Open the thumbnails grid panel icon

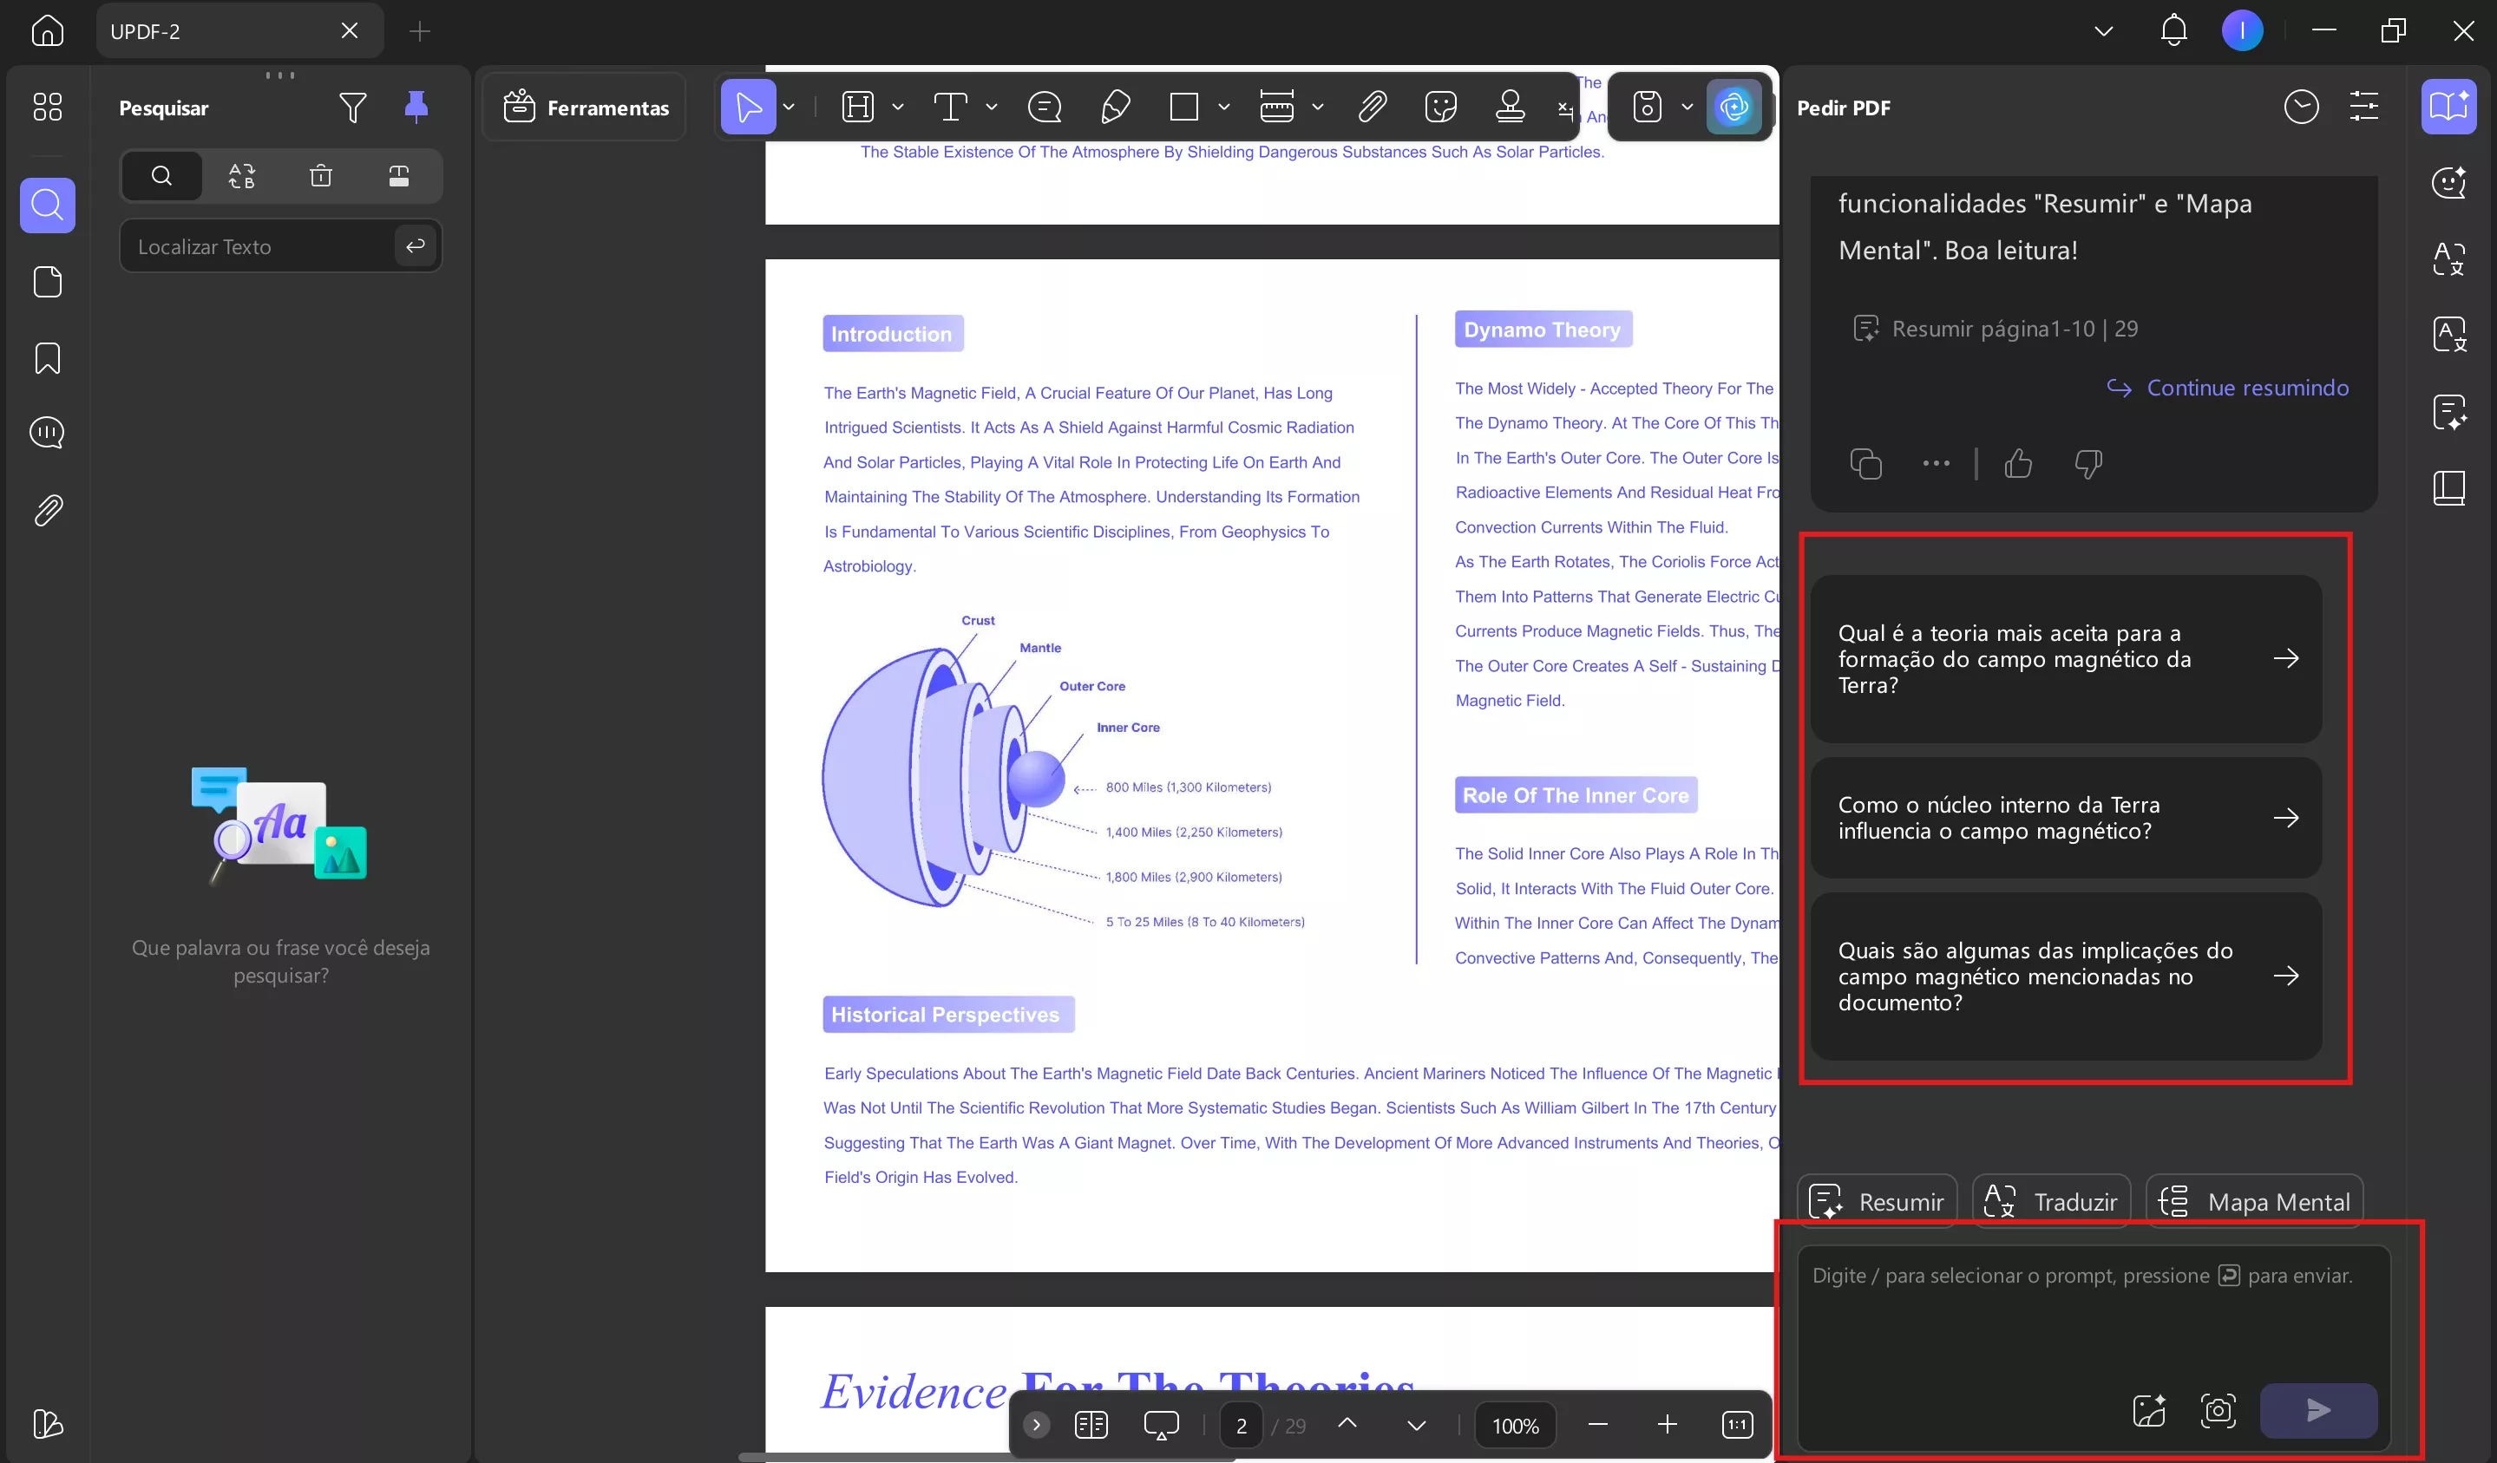48,107
